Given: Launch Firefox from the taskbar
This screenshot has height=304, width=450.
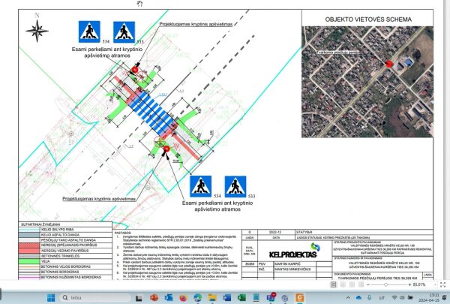Looking at the screenshot, I should tap(183, 297).
